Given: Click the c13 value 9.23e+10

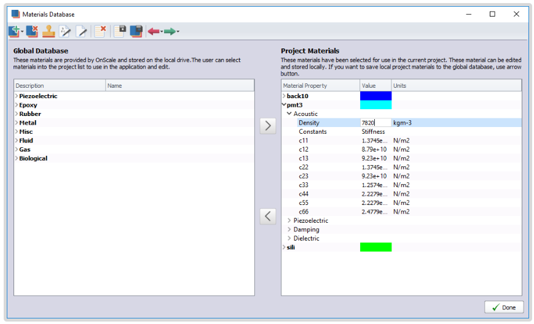Looking at the screenshot, I should point(374,158).
